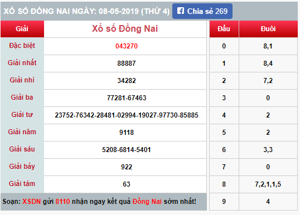Click Đầu 3 cell
Viewport: 300px width, 215px height.
pos(224,98)
